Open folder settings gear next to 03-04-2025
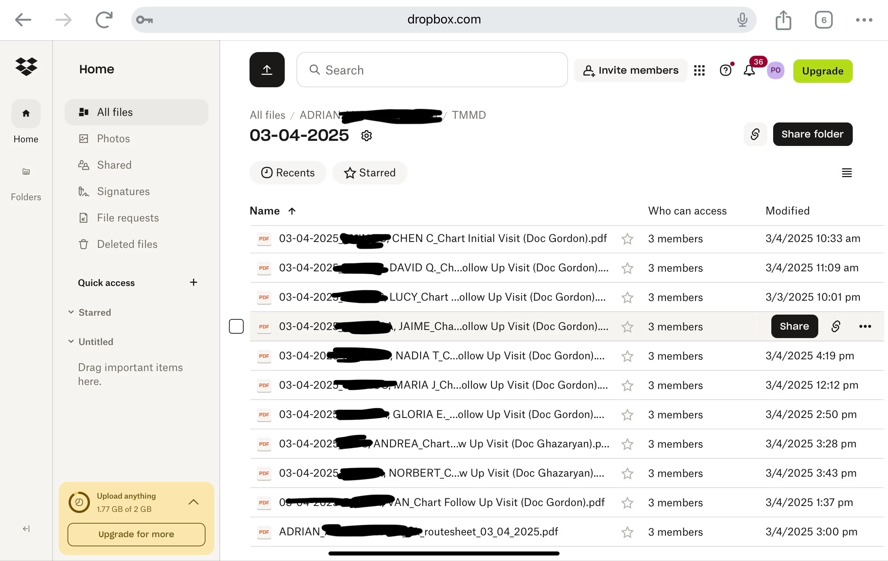 pyautogui.click(x=366, y=136)
